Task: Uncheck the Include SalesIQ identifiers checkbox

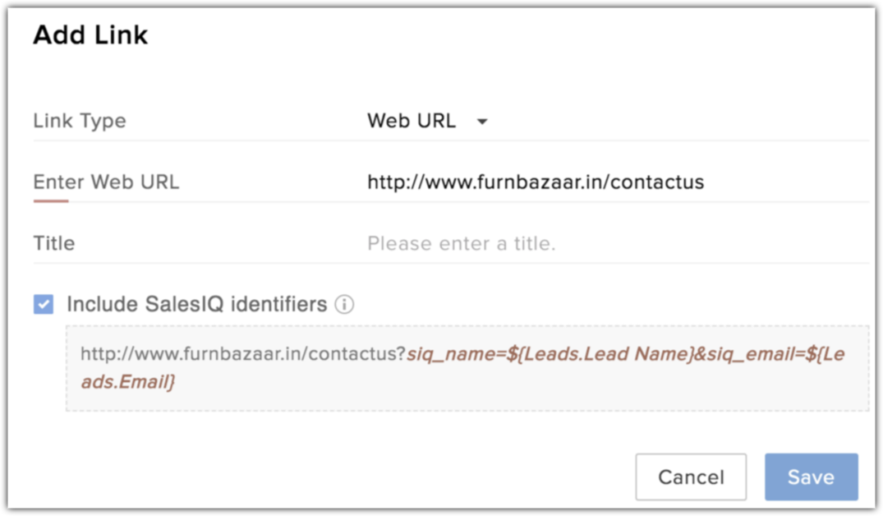Action: tap(44, 305)
